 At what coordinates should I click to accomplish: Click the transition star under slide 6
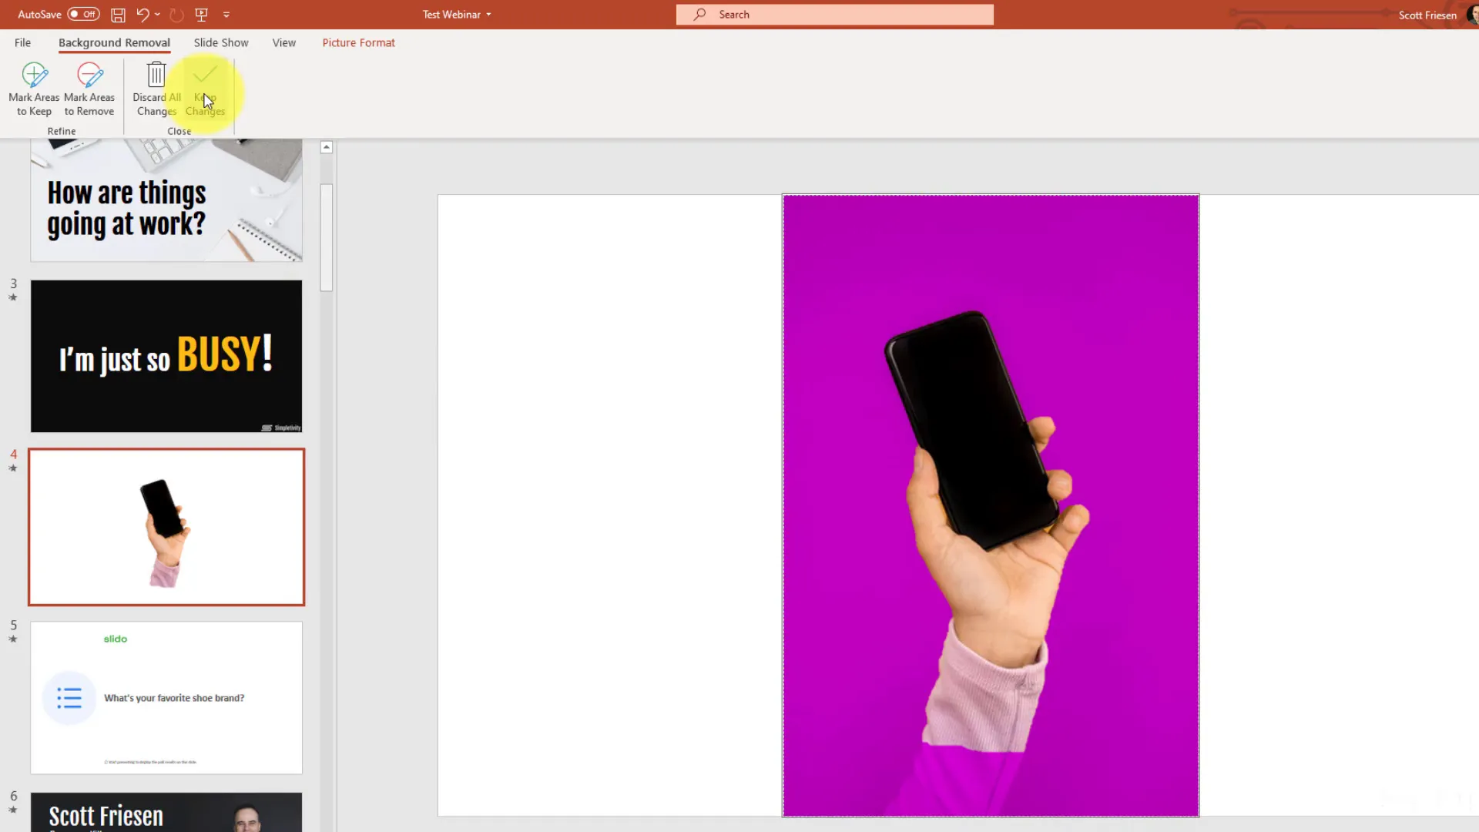click(13, 810)
